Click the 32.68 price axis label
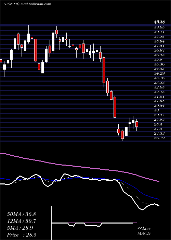Viewport: 171px width, 240px height. 159,87
